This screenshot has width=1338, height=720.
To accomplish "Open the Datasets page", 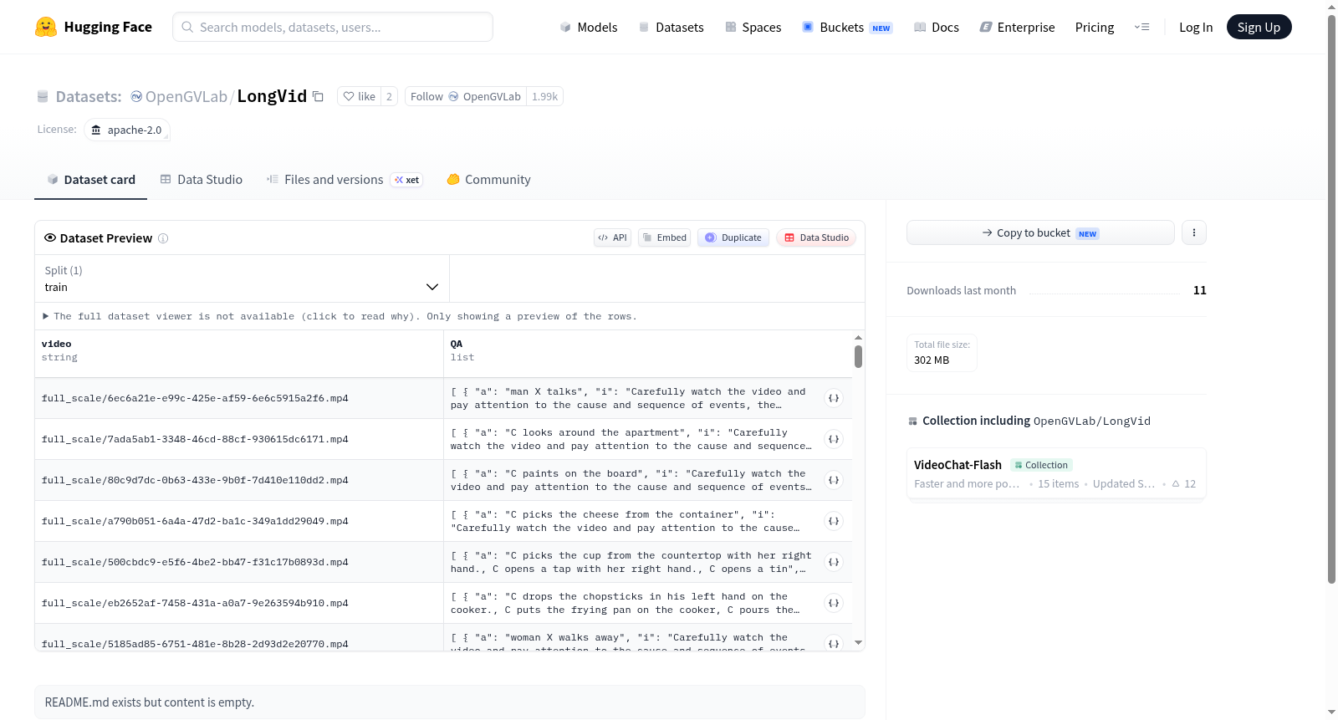I will coord(671,27).
